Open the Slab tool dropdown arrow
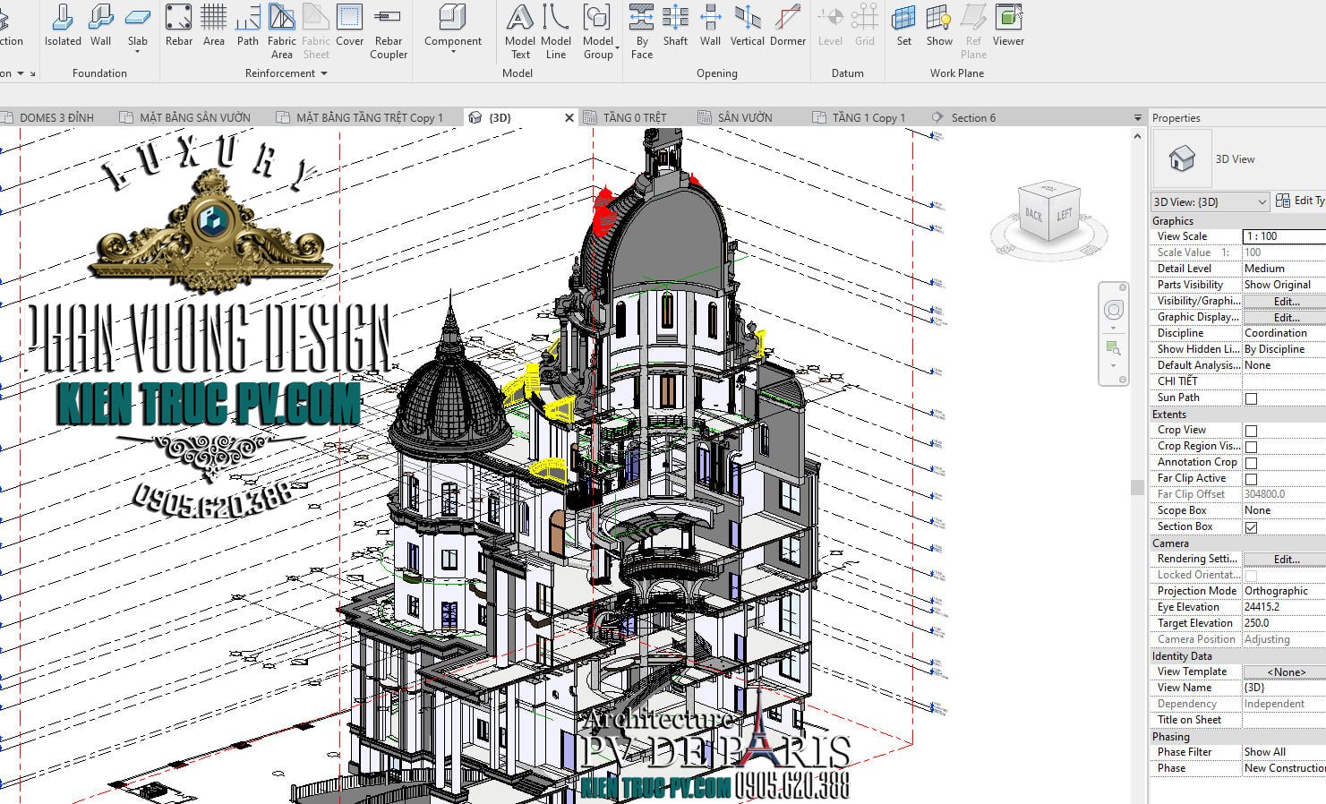The height and width of the screenshot is (804, 1326). point(138,52)
